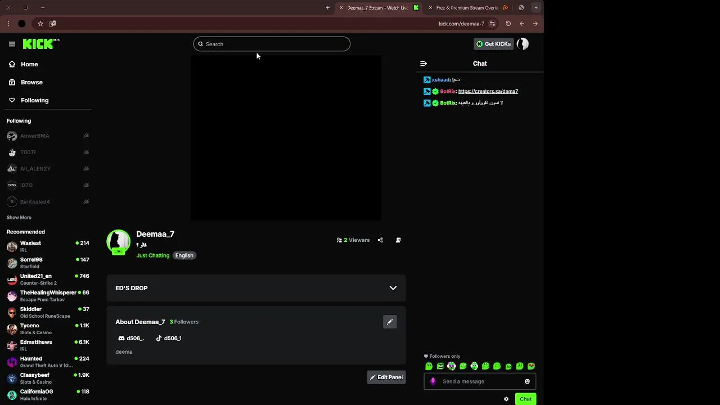Viewport: 720px width, 405px height.
Task: Open Tyceno Slots & Casino channel
Action: point(47,328)
